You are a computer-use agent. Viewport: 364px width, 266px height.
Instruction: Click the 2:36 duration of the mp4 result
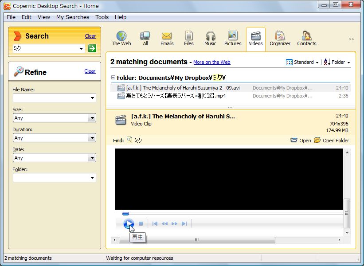coord(343,96)
